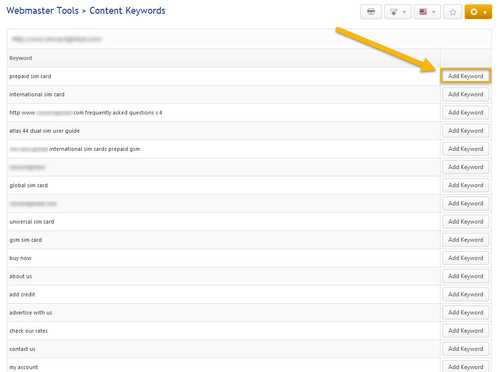Click the Webmaster Tools breadcrumb heading

42,10
